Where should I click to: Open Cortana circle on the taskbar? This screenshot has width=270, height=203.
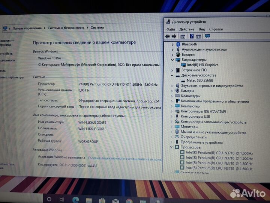(49, 199)
